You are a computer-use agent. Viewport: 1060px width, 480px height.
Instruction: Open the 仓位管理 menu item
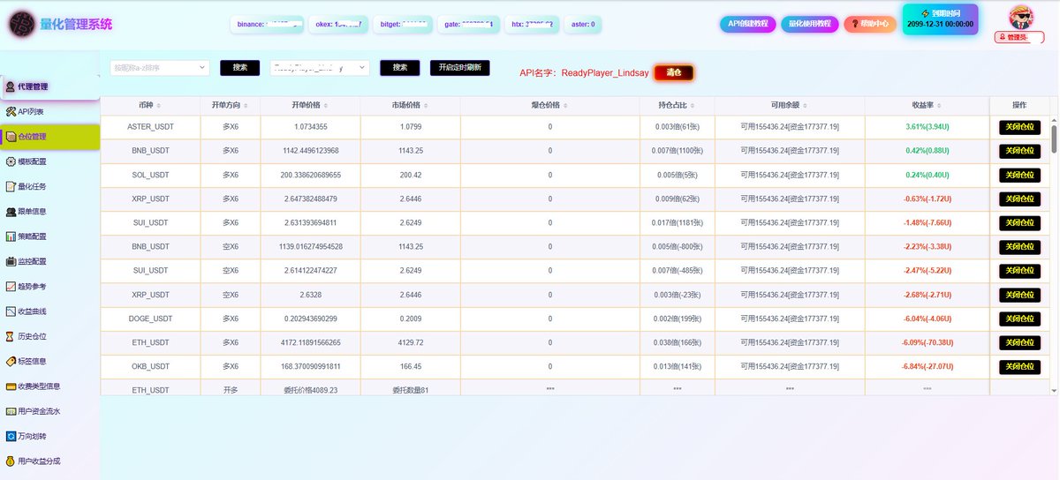coord(49,137)
